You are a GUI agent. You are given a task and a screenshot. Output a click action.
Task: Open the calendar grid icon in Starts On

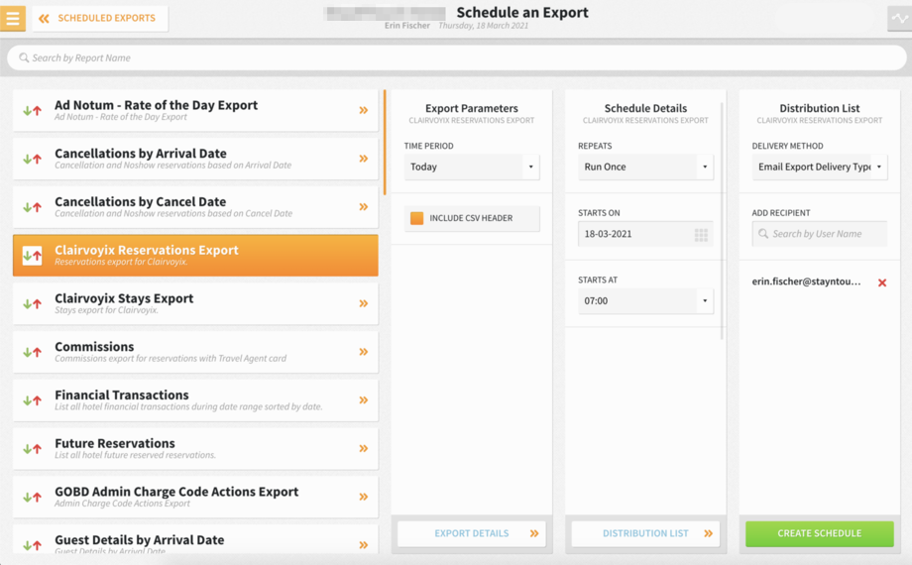701,235
